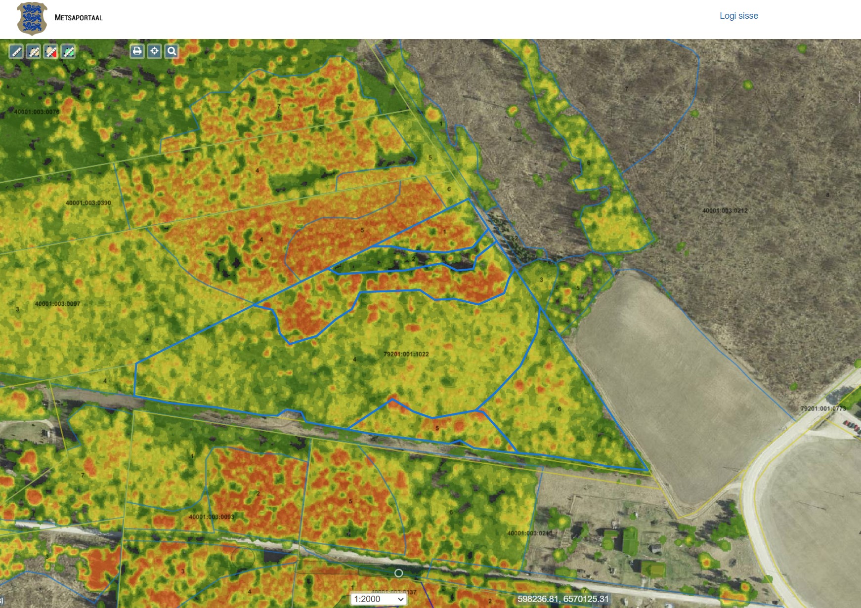Click parcel label 79201:001:0773 on map
861x608 pixels.
823,408
